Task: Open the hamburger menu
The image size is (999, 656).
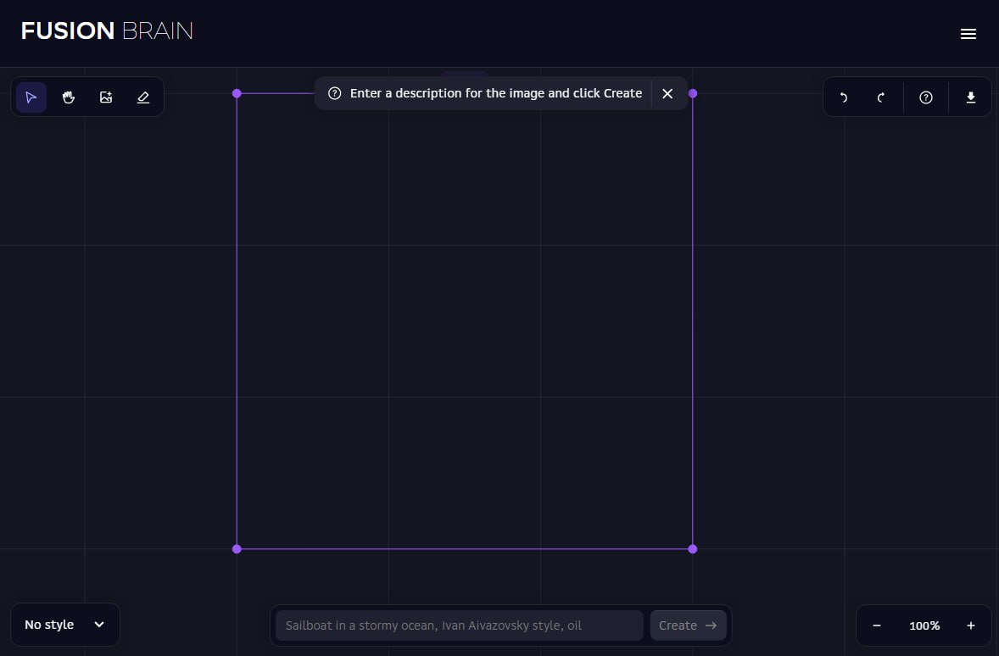Action: tap(968, 34)
